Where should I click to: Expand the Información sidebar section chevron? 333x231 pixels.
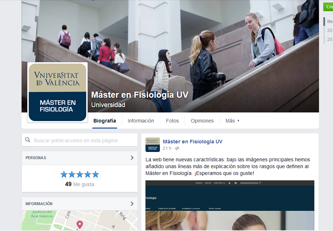coord(132,204)
